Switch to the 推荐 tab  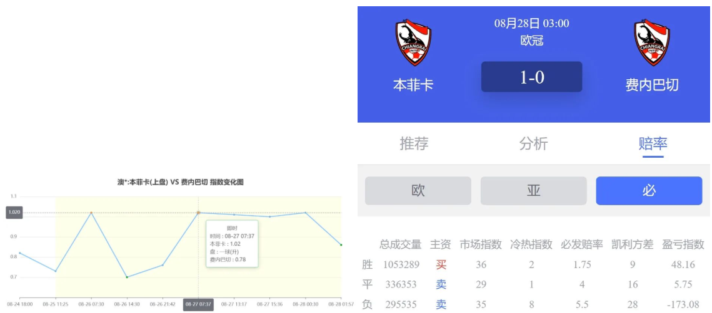click(x=414, y=143)
